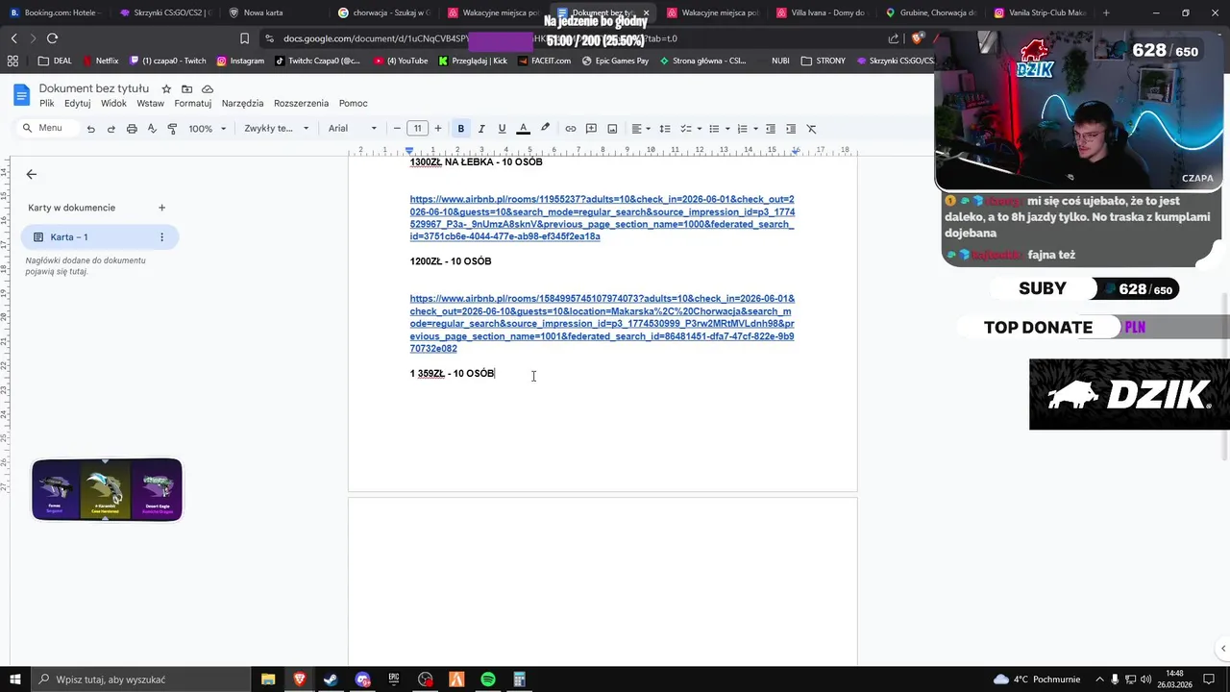Open the Narzędzia menu

click(x=242, y=104)
